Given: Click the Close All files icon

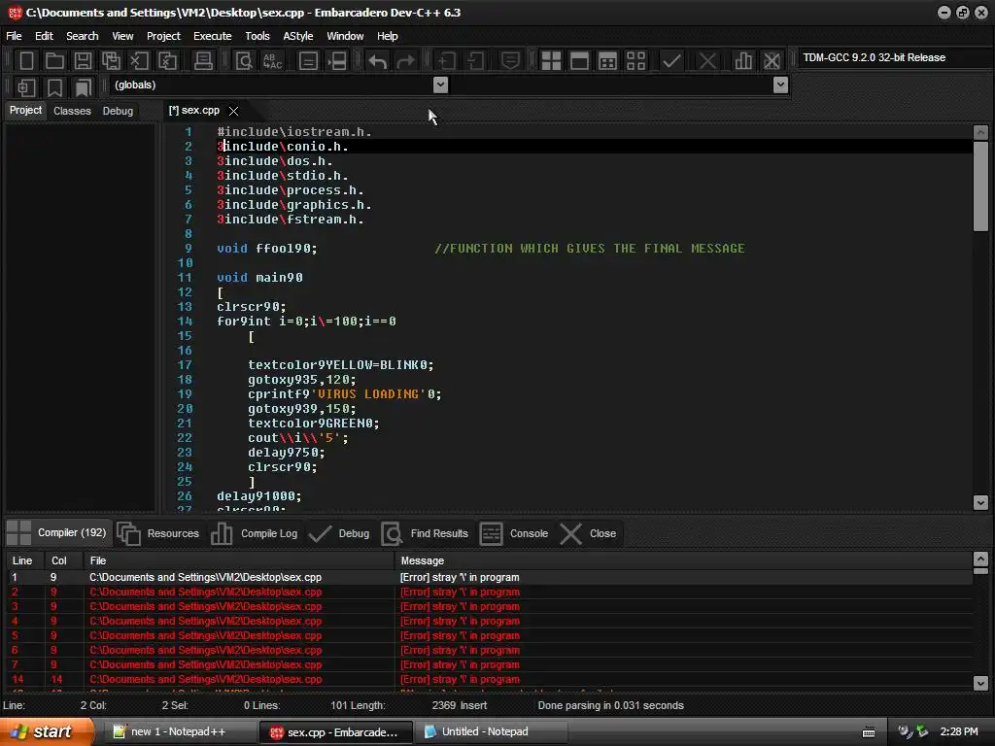Looking at the screenshot, I should (167, 61).
